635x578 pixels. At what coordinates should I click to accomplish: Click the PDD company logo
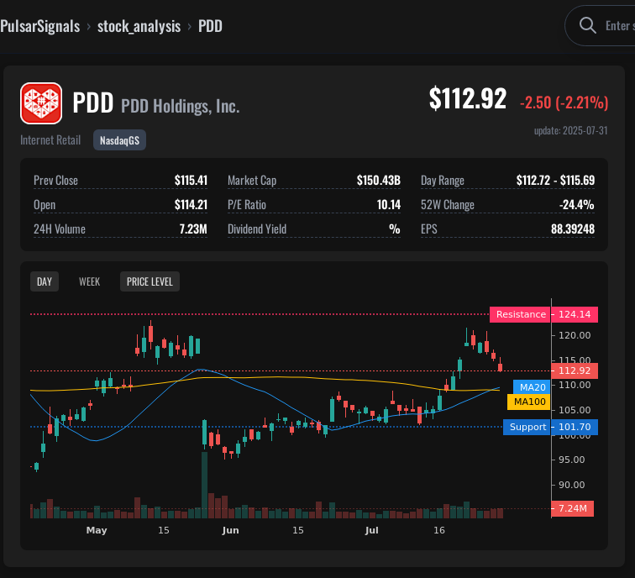41,103
